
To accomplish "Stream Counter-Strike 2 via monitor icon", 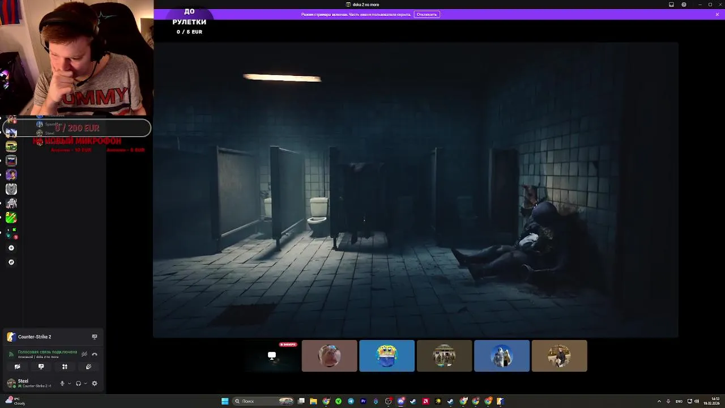I will [x=95, y=337].
